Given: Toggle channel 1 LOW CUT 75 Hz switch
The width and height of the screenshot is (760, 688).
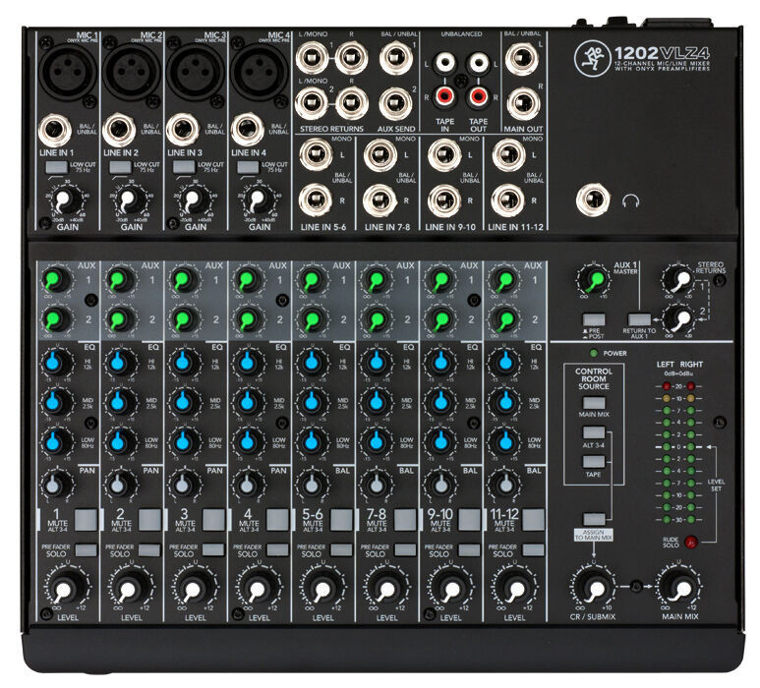Looking at the screenshot, I should click(57, 167).
